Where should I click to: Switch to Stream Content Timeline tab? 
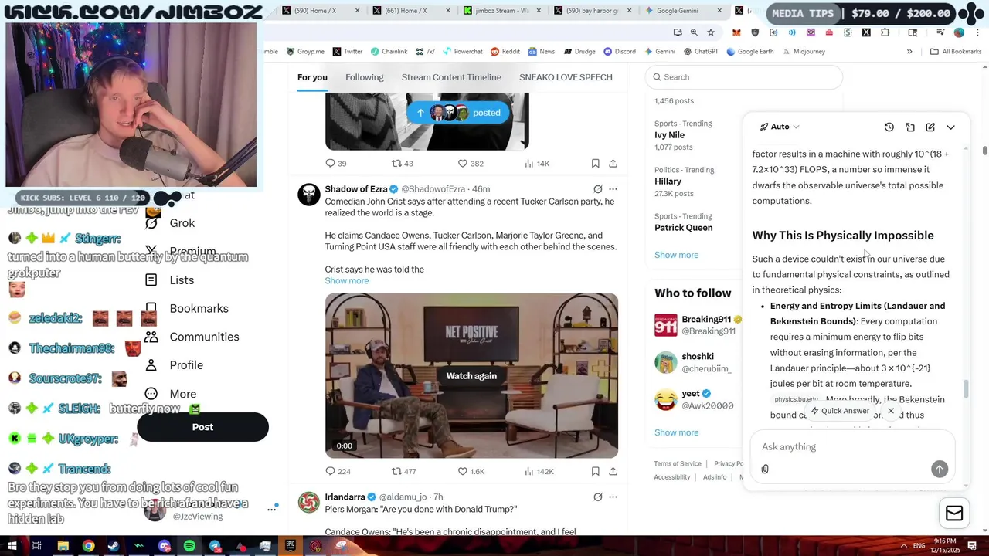(451, 77)
